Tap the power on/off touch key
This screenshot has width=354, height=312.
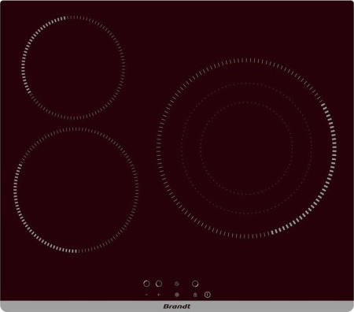pos(208,295)
